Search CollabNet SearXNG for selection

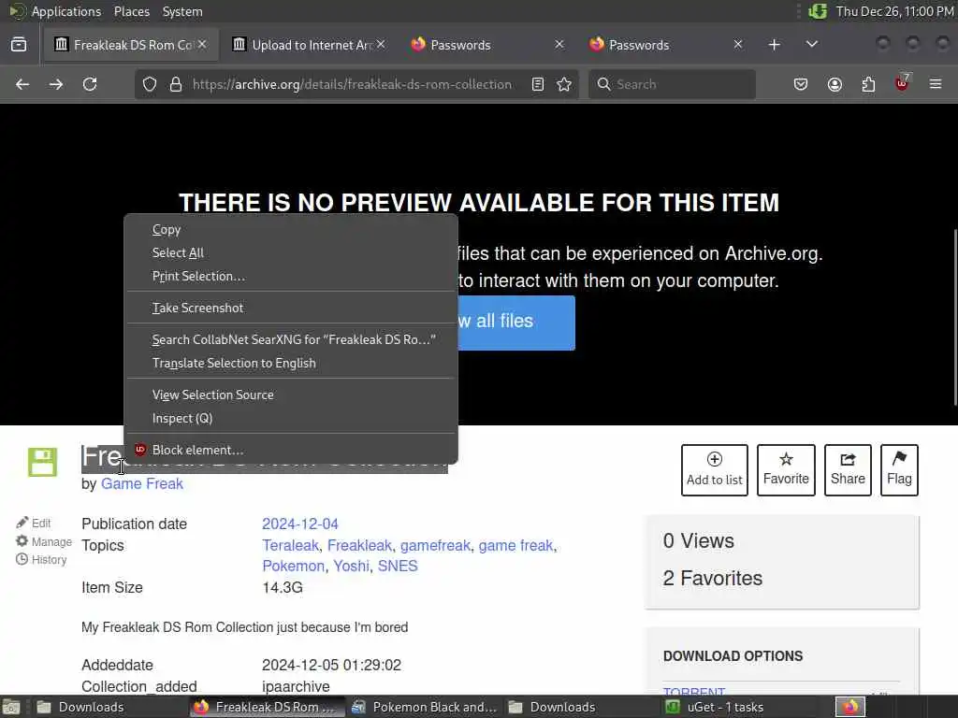291,339
